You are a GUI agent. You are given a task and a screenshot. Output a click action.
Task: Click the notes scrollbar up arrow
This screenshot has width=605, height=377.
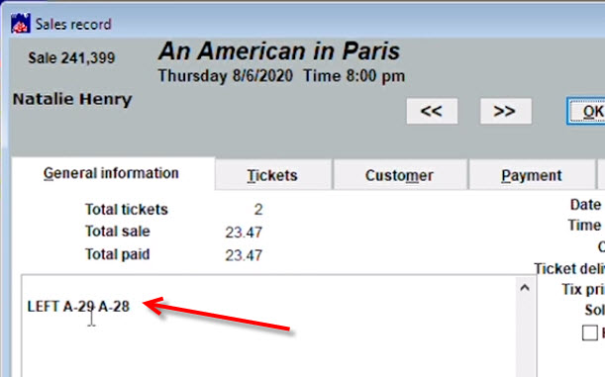(525, 288)
